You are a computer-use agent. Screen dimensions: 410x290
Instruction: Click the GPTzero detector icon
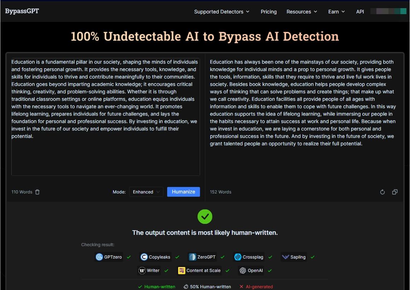pyautogui.click(x=99, y=257)
